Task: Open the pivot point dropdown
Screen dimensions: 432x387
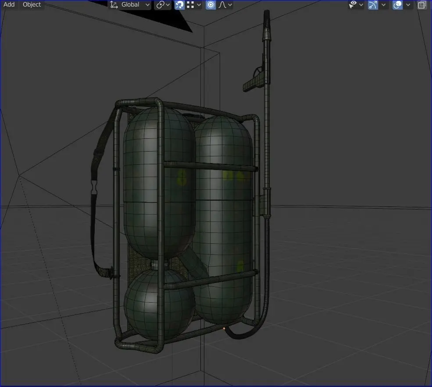Action: (x=163, y=5)
